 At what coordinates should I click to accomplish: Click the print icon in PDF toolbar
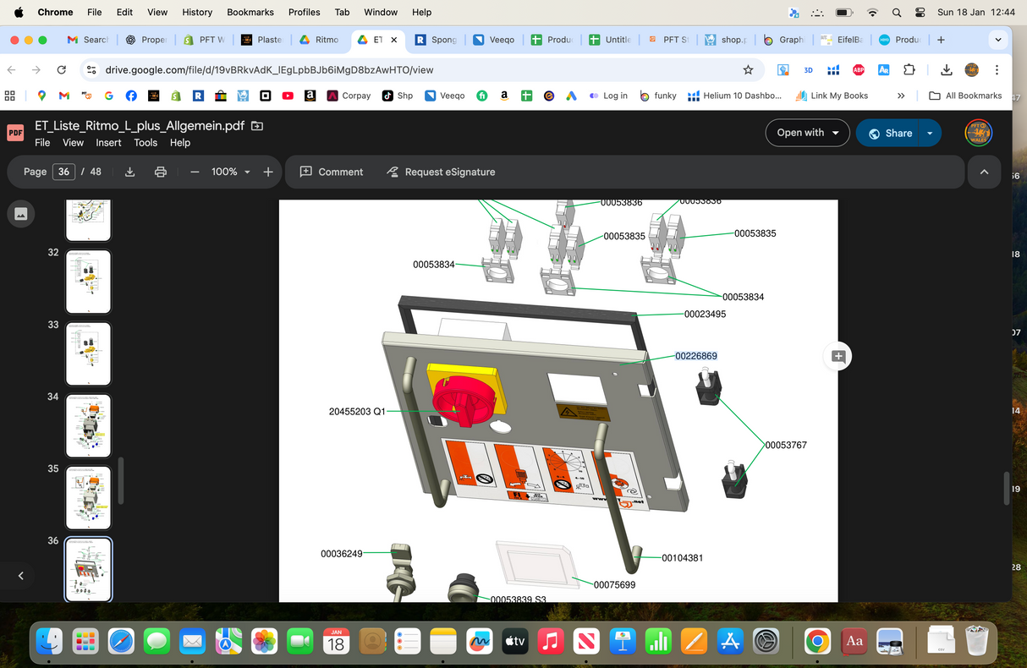[x=161, y=172]
